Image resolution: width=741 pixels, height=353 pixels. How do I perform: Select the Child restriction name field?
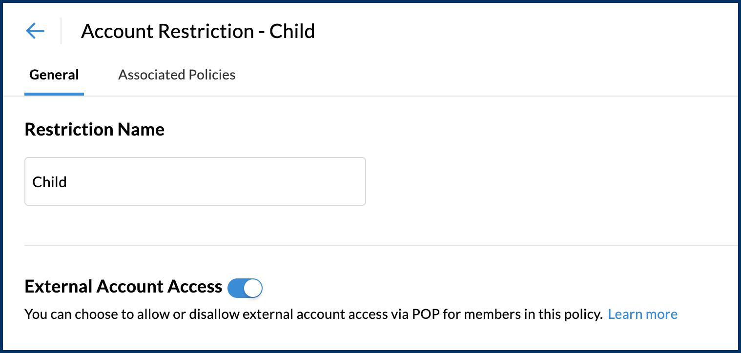click(195, 181)
